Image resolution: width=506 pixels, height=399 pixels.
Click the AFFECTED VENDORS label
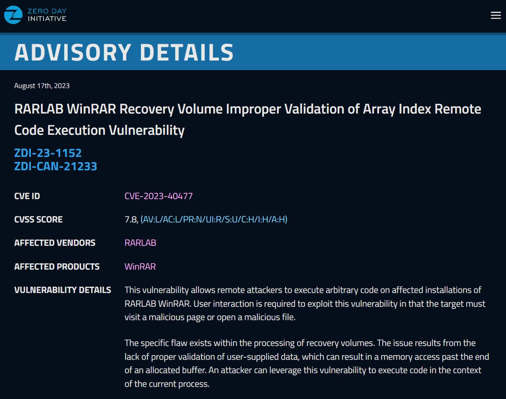55,243
